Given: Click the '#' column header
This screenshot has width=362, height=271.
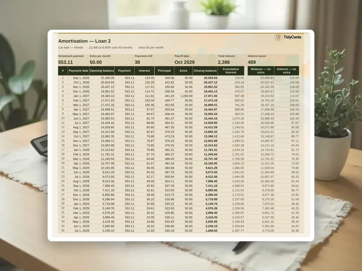Looking at the screenshot, I should click(63, 71).
